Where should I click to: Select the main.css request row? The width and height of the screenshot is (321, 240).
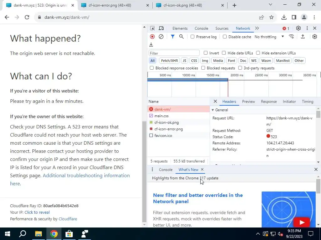pyautogui.click(x=178, y=116)
